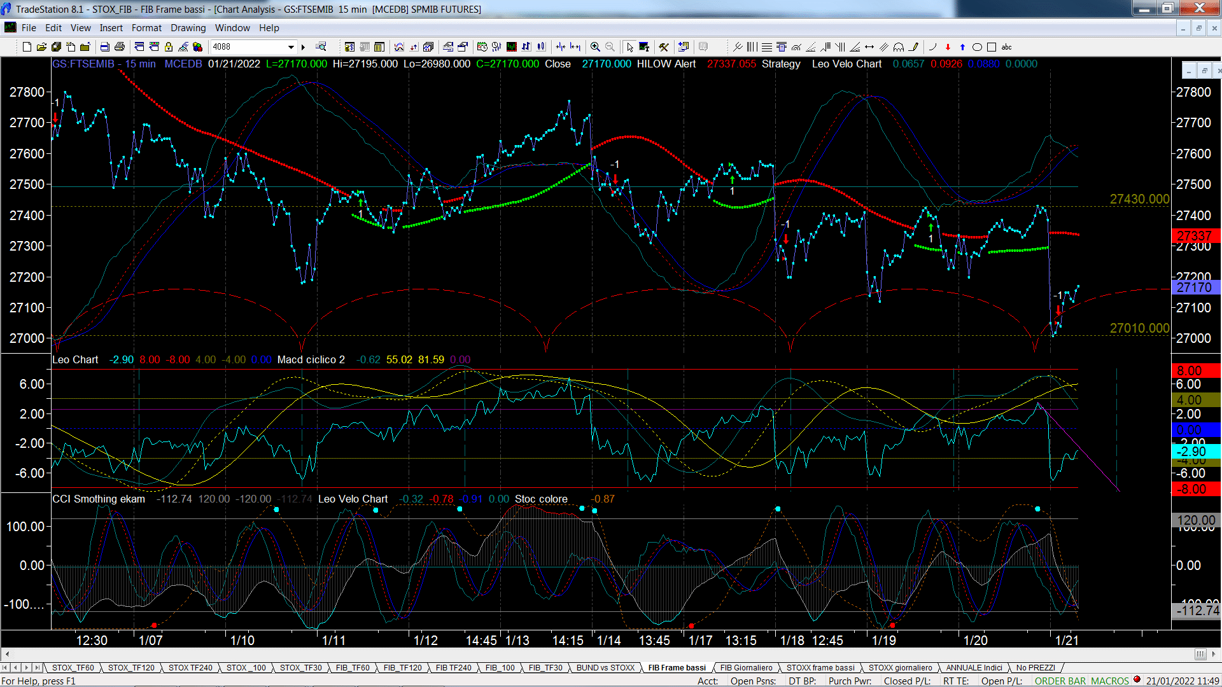Click the Print icon in the toolbar

click(119, 46)
